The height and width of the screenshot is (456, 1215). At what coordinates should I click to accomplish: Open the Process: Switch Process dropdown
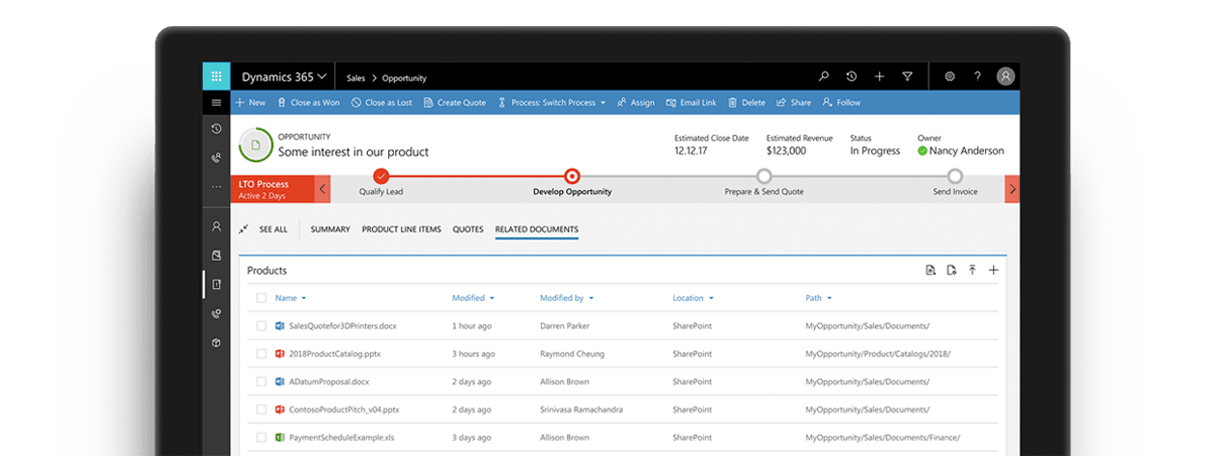pos(551,102)
